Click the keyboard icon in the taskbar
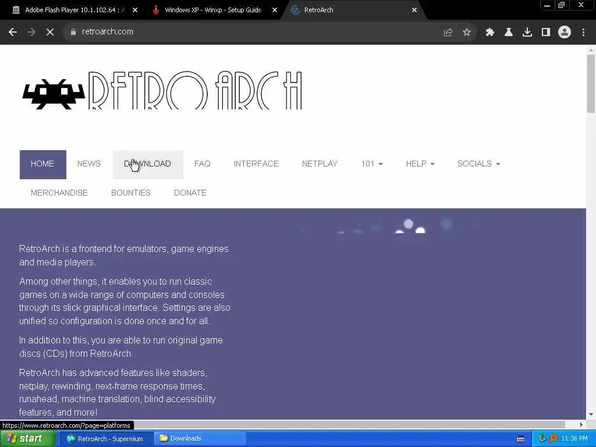Screen dimensions: 596x447 (520, 439)
